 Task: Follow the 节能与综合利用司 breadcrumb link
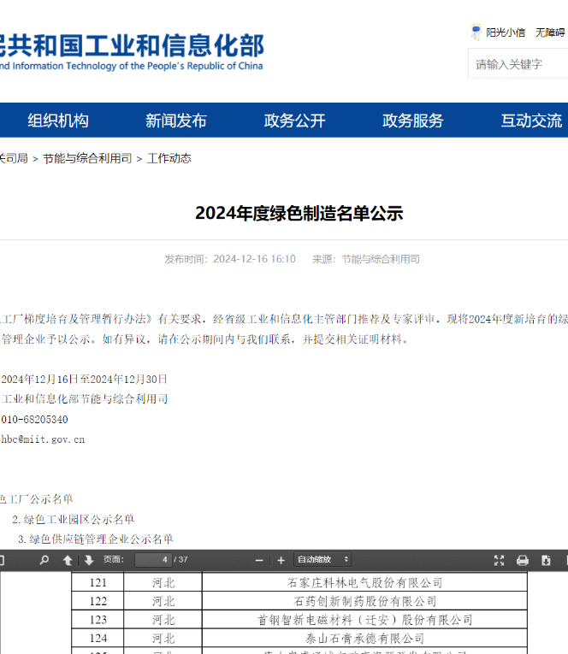pos(87,158)
